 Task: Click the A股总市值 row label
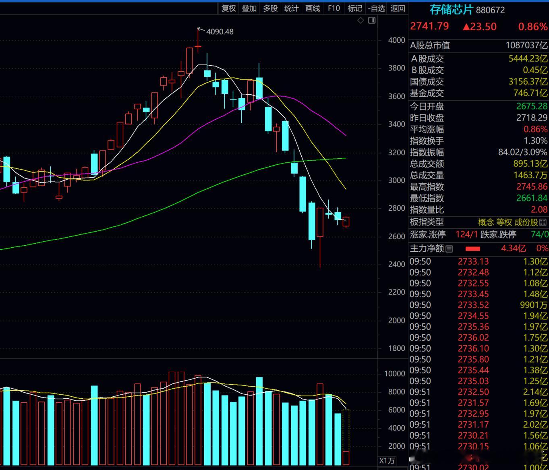(x=430, y=46)
